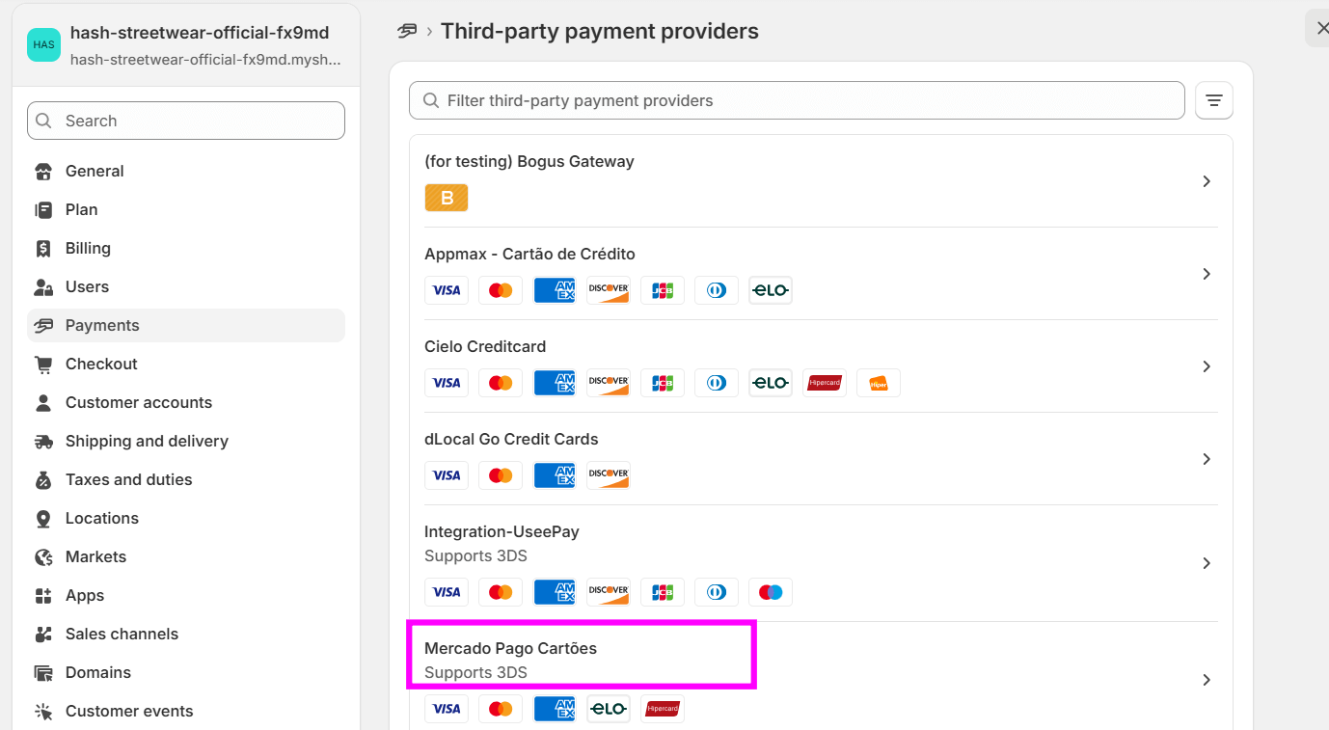Click the Discover logo in dLocal Go row
The image size is (1329, 730).
point(609,475)
